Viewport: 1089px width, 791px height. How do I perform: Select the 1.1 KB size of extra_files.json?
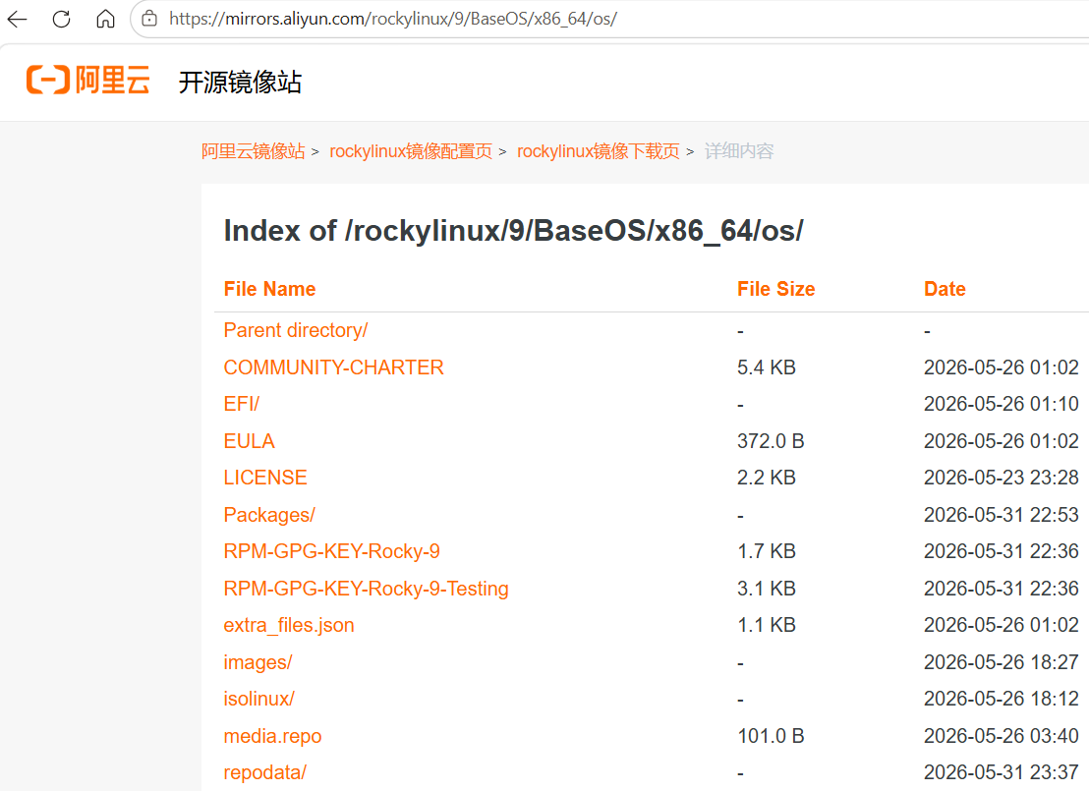pyautogui.click(x=766, y=625)
